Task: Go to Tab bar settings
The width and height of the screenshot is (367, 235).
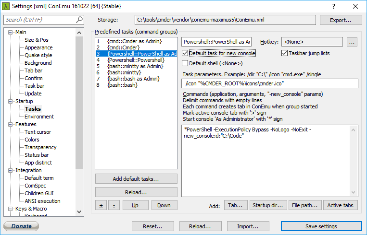Action: 34,70
